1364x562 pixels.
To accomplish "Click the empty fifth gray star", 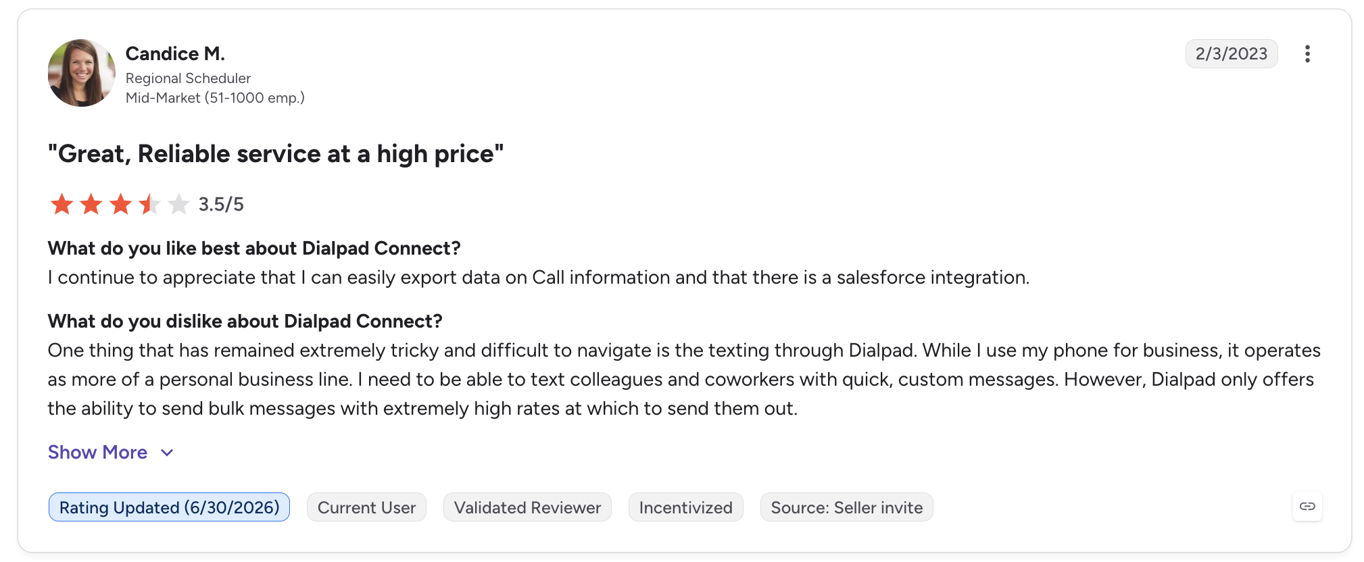I will coord(178,204).
